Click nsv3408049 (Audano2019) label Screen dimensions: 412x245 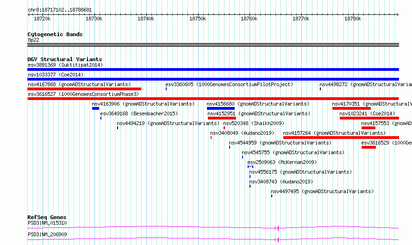click(242, 133)
